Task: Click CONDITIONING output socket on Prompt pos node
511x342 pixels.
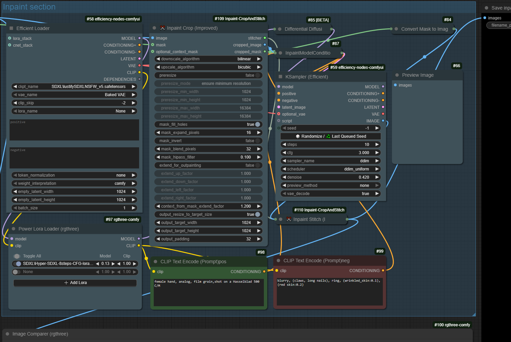Action: pyautogui.click(x=264, y=272)
